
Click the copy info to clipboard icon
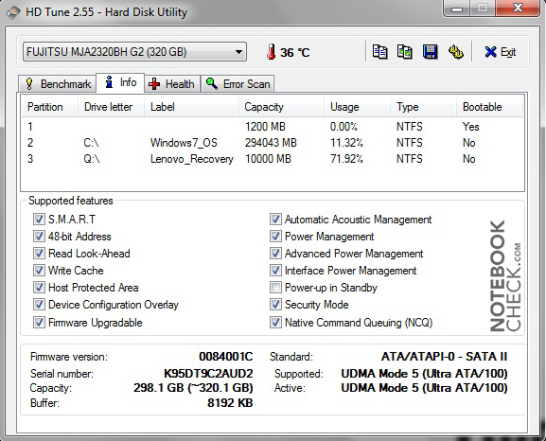tap(379, 52)
